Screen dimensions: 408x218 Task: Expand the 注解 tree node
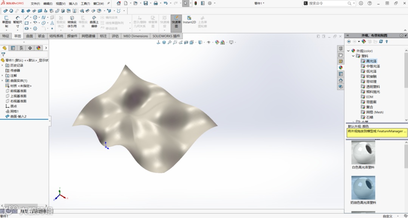(x=2, y=76)
